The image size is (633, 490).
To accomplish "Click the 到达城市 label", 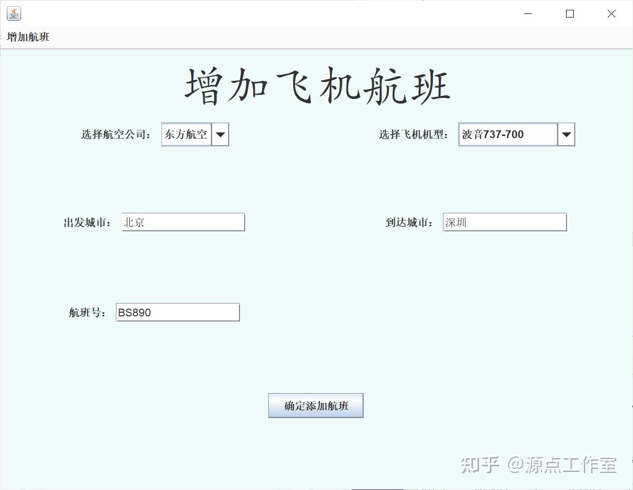I will point(409,223).
